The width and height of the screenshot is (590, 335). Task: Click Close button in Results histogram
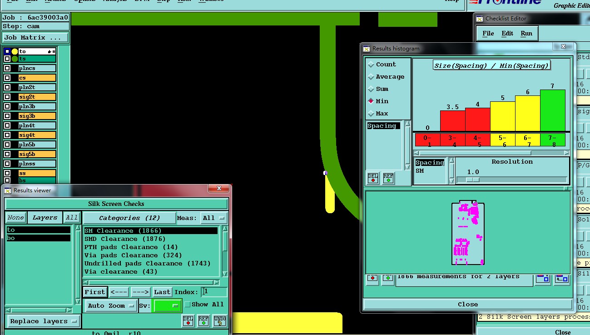point(468,304)
